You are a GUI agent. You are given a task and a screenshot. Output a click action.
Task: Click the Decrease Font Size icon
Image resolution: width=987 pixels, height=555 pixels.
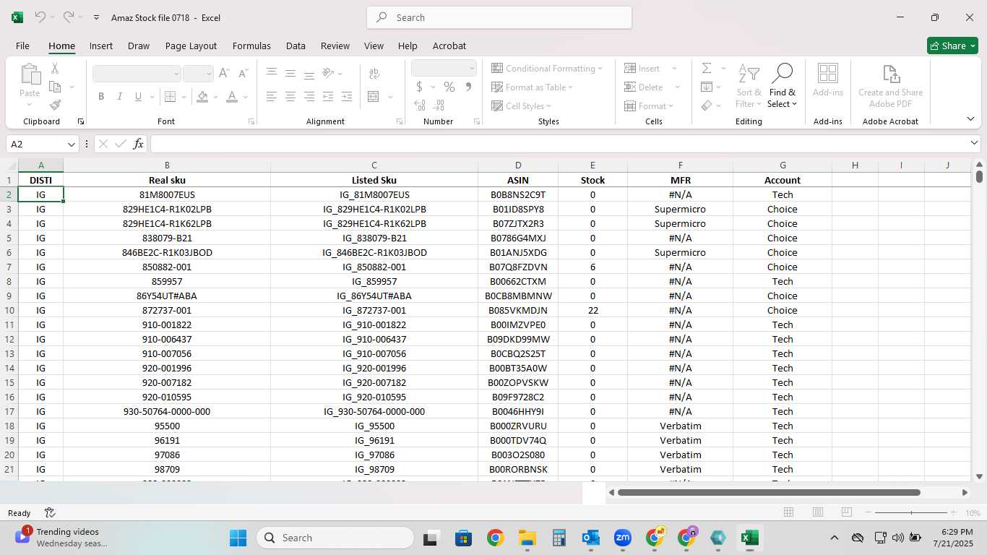(x=242, y=73)
